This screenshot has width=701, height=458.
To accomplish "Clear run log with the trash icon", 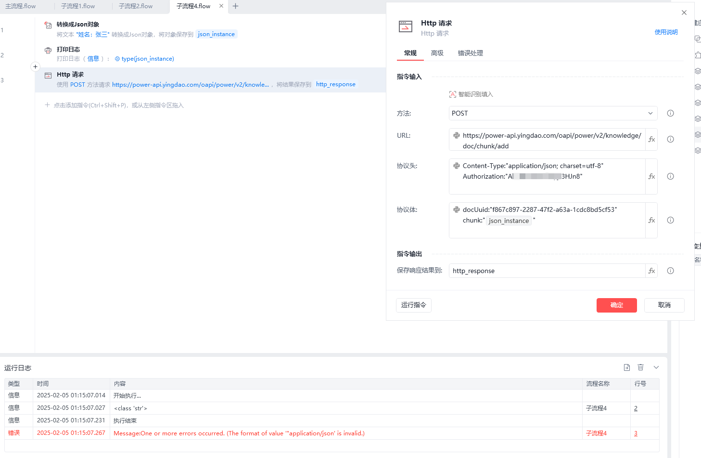I will pyautogui.click(x=640, y=367).
